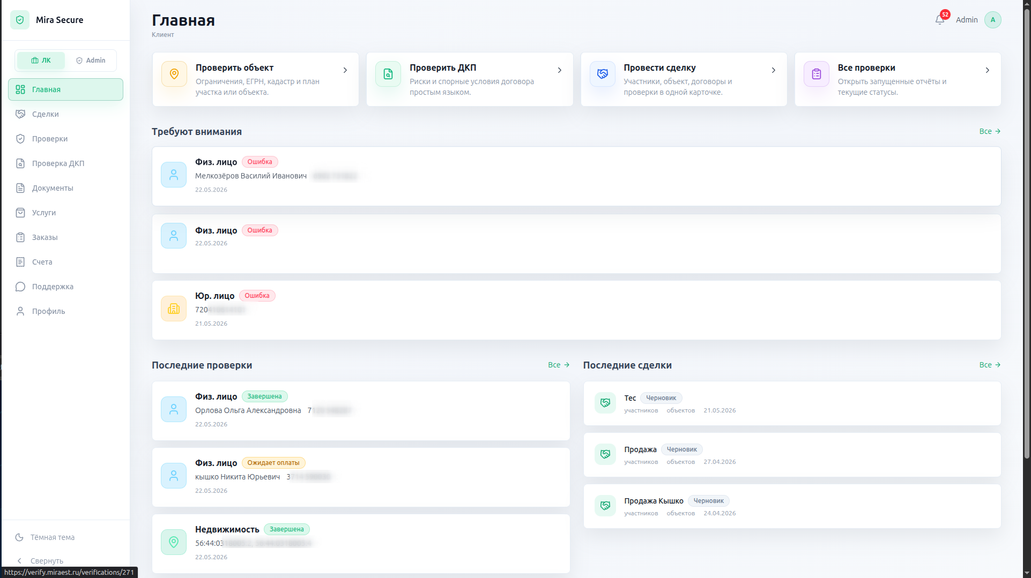Click Все link next to Требуют внимания
Image resolution: width=1031 pixels, height=578 pixels.
coord(990,131)
